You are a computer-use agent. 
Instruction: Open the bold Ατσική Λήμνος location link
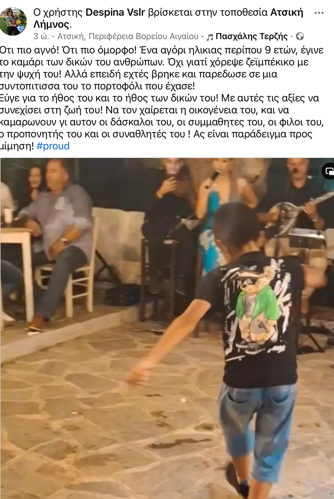pyautogui.click(x=168, y=18)
